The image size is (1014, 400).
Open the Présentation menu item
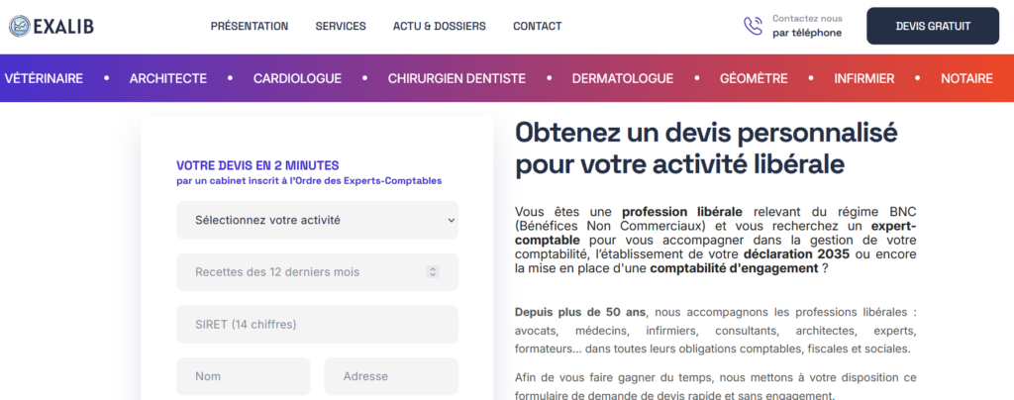point(250,26)
